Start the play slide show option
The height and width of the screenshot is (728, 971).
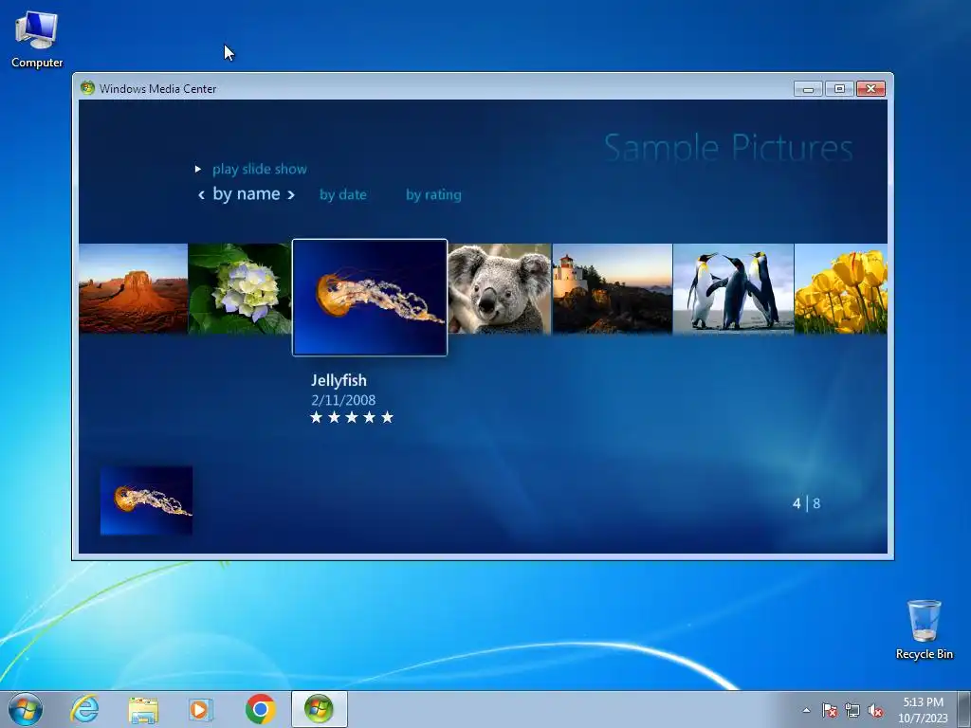[x=259, y=169]
